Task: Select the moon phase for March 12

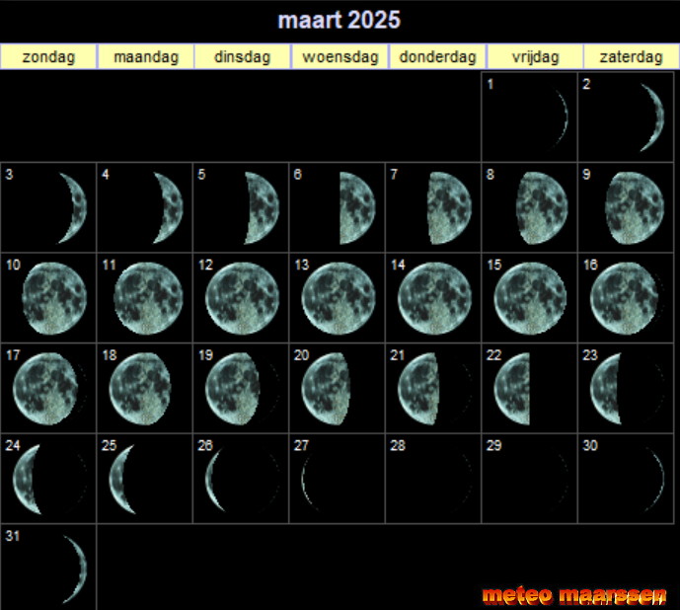Action: coord(243,298)
